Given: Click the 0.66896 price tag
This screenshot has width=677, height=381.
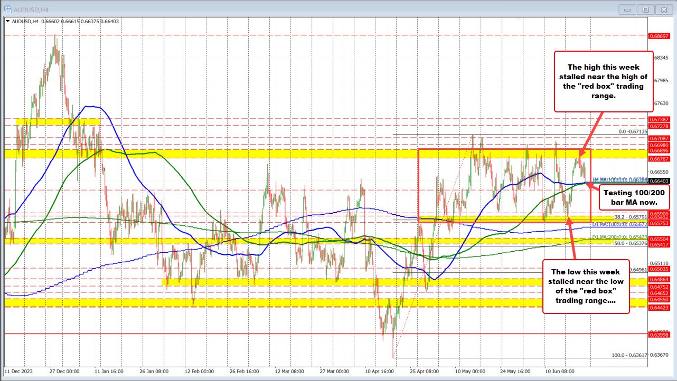Looking at the screenshot, I should (659, 150).
